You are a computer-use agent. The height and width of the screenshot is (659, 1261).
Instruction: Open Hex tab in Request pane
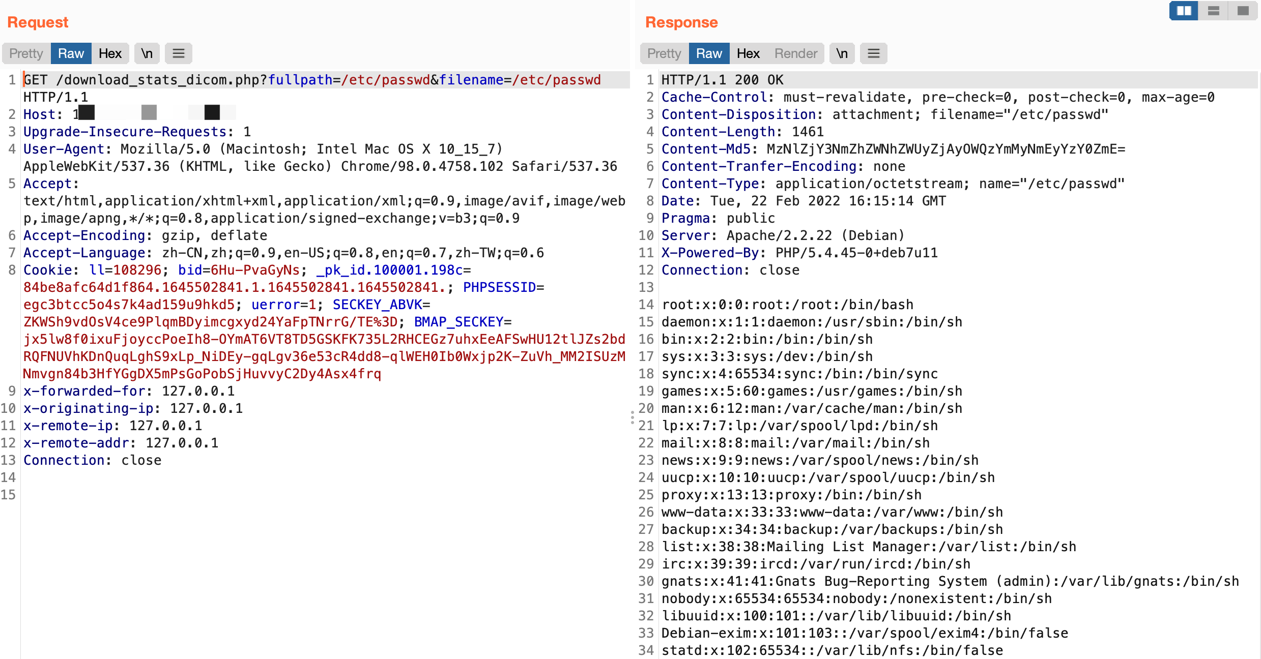tap(110, 53)
